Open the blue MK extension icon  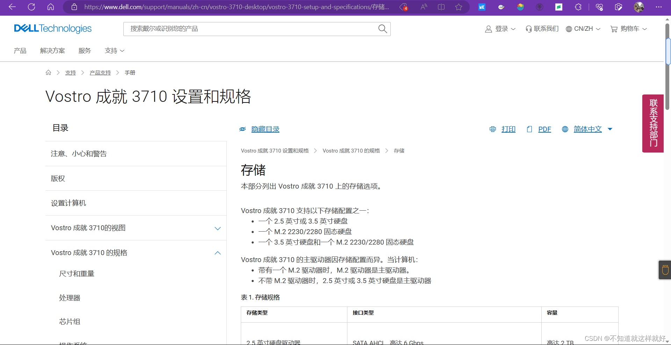[x=482, y=7]
